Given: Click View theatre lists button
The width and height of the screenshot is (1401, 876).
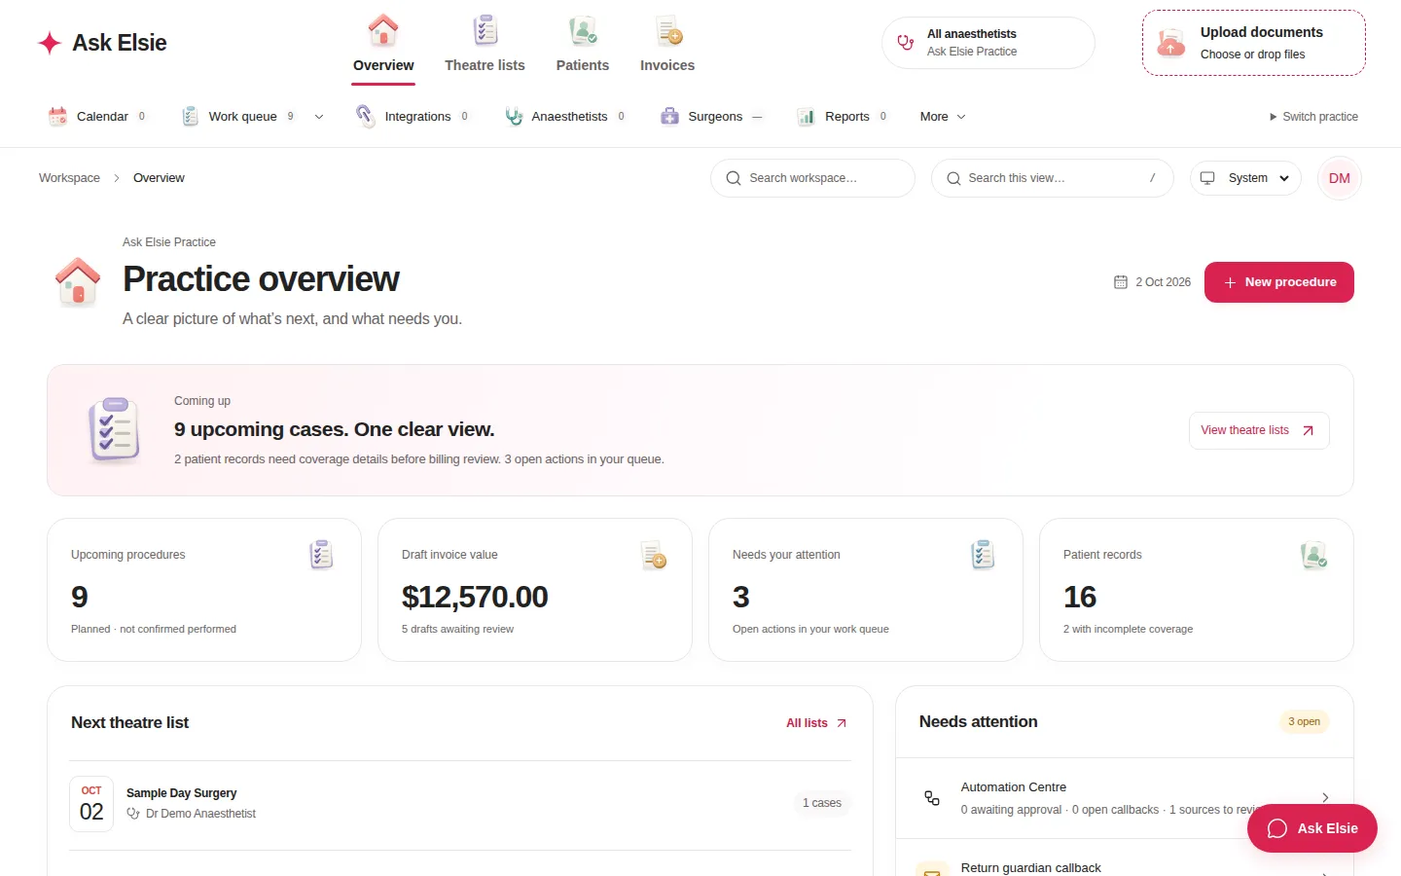Looking at the screenshot, I should pyautogui.click(x=1259, y=430).
